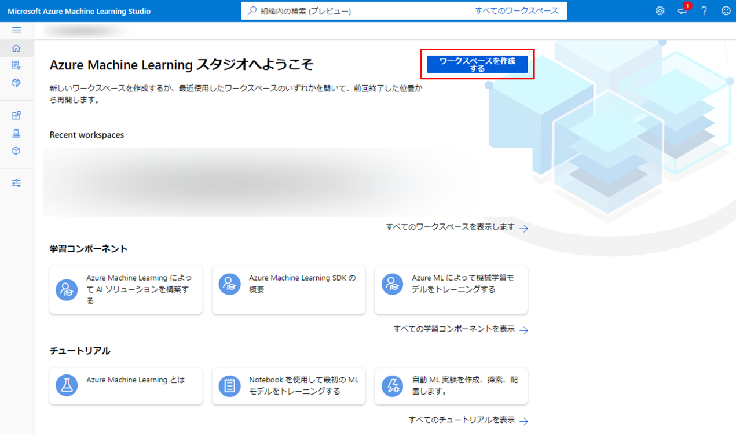The width and height of the screenshot is (736, 434).
Task: Open the Azure Machine Learning とは tutorial card
Action: tap(126, 386)
